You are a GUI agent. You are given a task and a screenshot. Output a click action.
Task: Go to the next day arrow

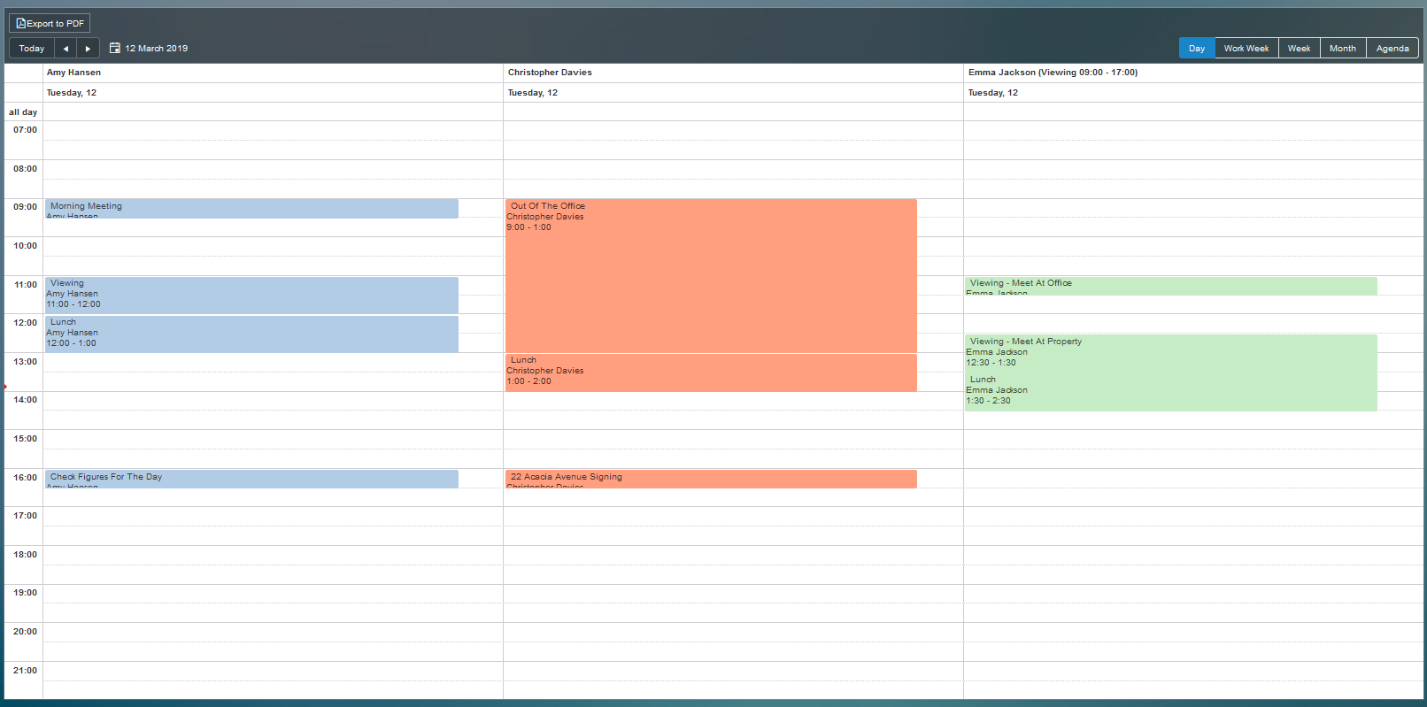pos(88,49)
